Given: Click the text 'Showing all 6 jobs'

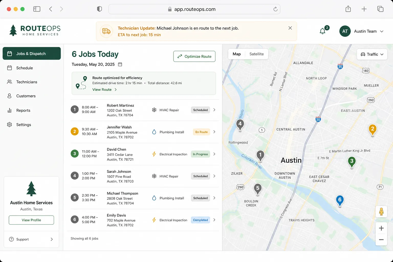Looking at the screenshot, I should tap(84, 238).
